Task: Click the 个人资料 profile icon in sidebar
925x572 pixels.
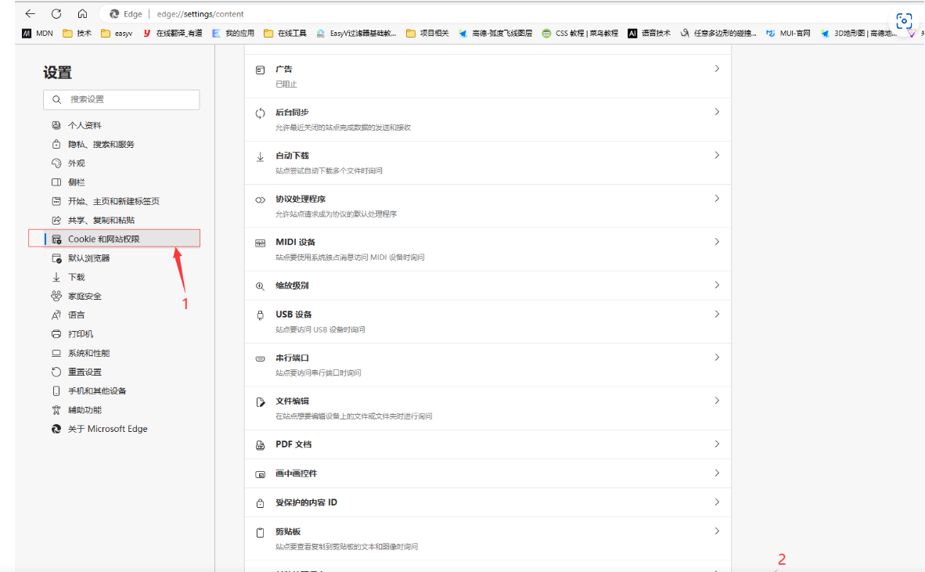Action: click(56, 125)
